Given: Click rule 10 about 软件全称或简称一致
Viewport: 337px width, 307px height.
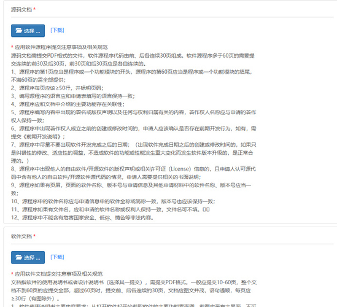Looking at the screenshot, I should pyautogui.click(x=113, y=201).
